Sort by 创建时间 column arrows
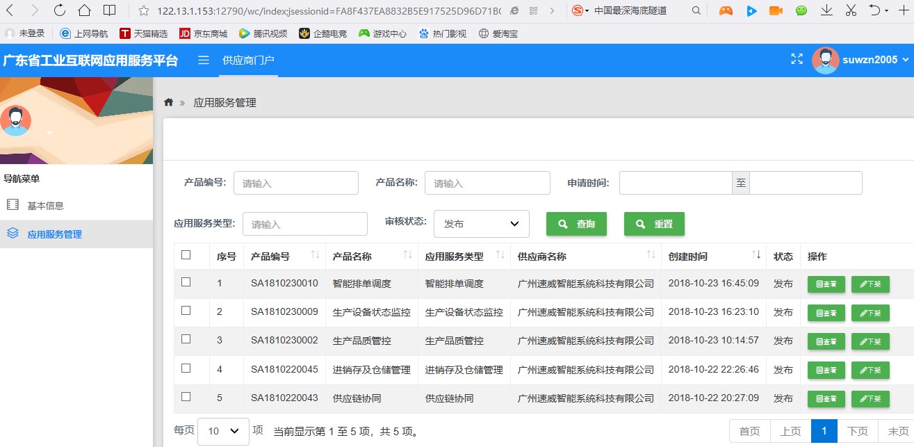 coord(756,256)
